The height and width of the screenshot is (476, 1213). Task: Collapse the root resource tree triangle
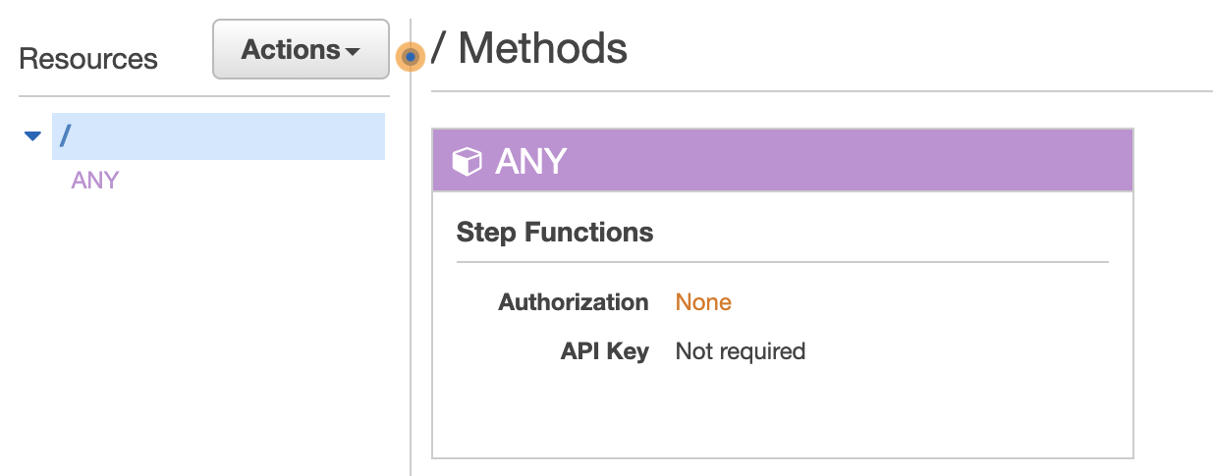pyautogui.click(x=33, y=136)
